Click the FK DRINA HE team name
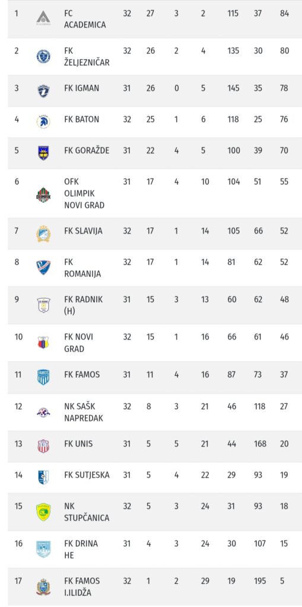 click(x=81, y=550)
